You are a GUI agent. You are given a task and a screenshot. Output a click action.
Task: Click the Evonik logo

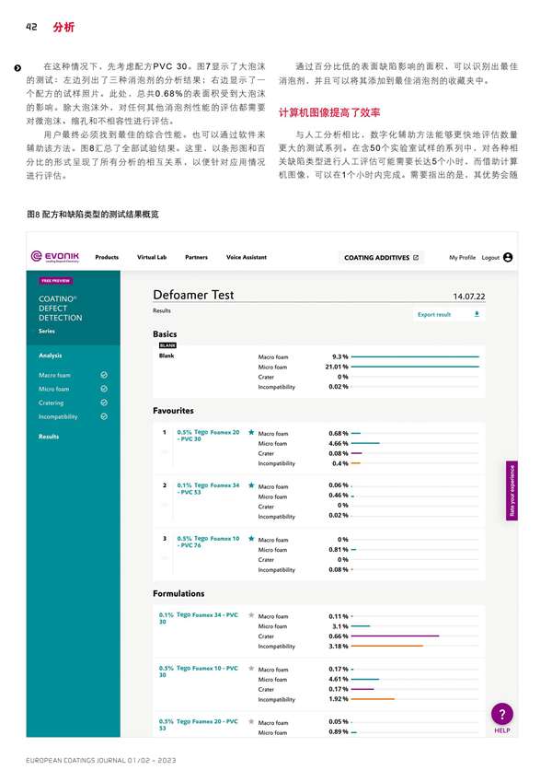tap(57, 258)
